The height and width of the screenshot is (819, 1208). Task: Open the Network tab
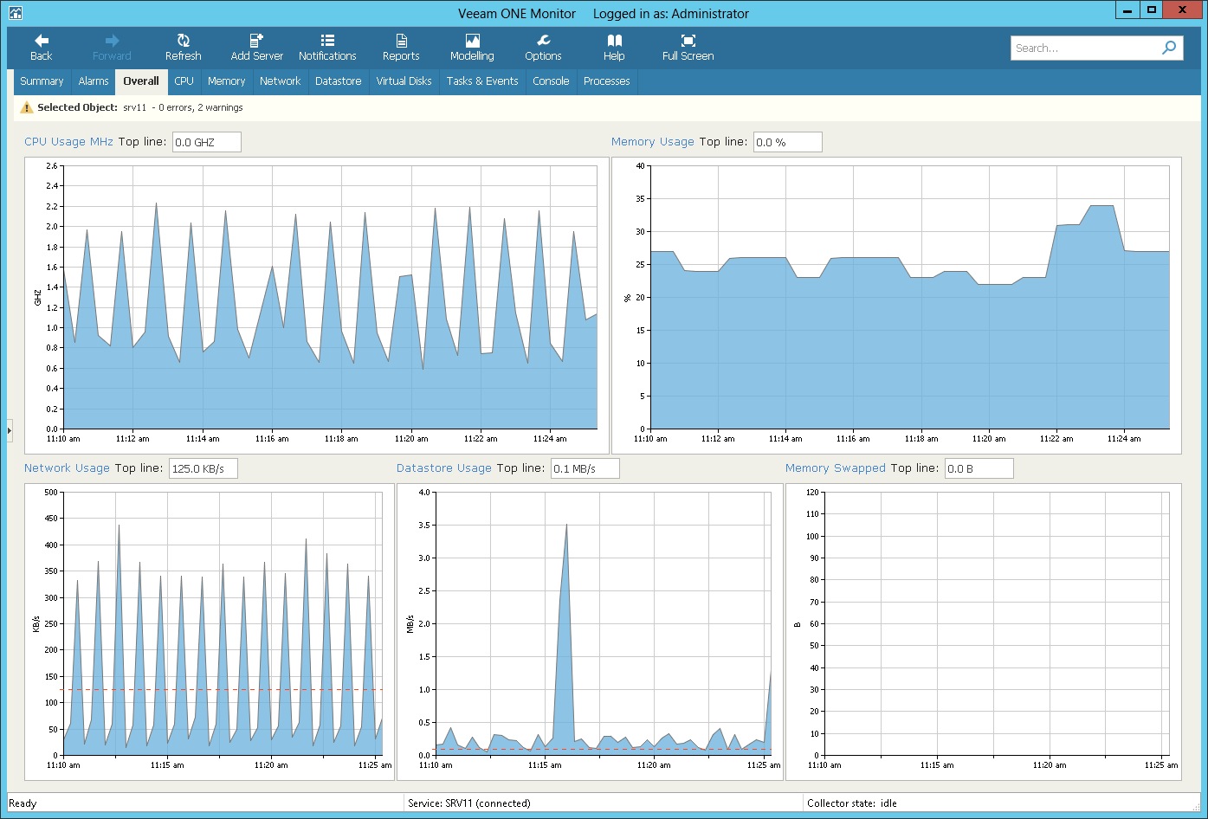click(281, 81)
